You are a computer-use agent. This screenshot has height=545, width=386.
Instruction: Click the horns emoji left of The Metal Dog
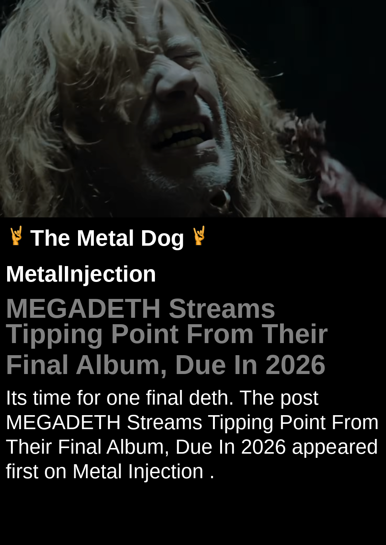coord(16,236)
